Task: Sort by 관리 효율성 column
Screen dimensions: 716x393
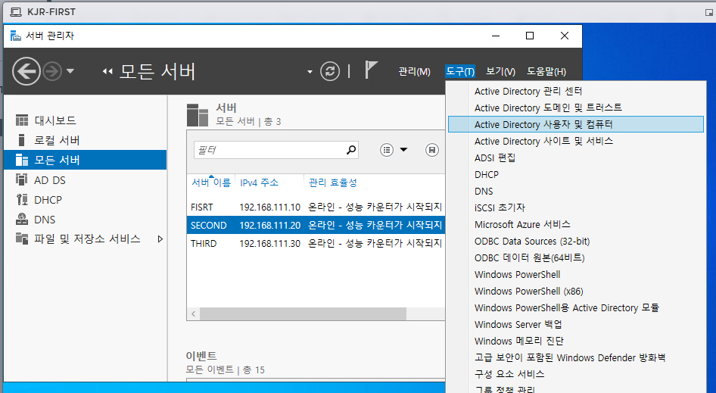Action: pos(332,182)
